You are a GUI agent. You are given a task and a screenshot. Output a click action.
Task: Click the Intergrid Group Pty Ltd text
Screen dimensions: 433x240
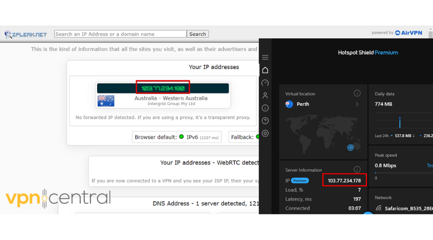pyautogui.click(x=171, y=104)
